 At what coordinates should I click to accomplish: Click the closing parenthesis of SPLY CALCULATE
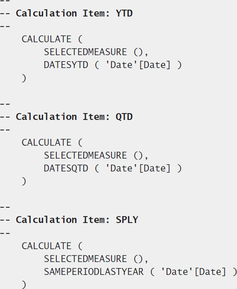point(24,285)
